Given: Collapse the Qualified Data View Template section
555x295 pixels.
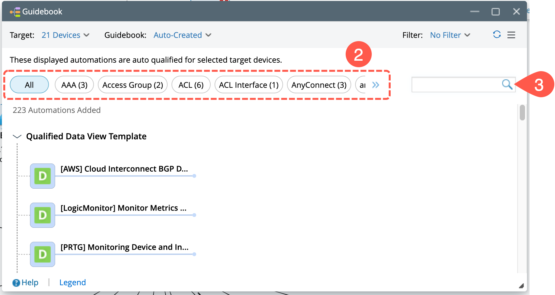Looking at the screenshot, I should coord(17,136).
